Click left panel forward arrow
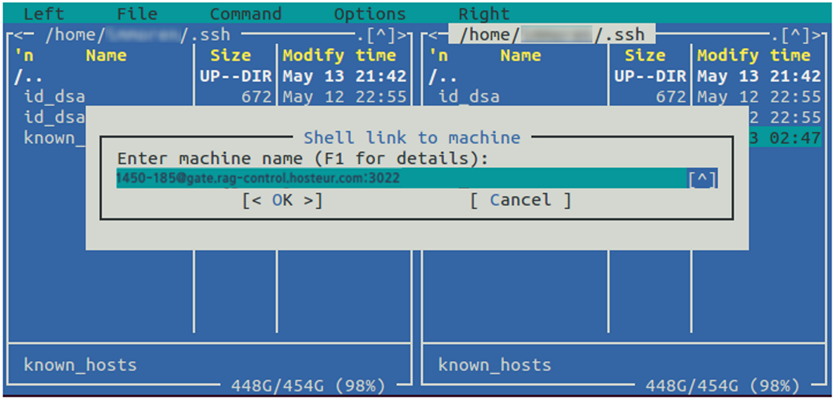 point(403,36)
